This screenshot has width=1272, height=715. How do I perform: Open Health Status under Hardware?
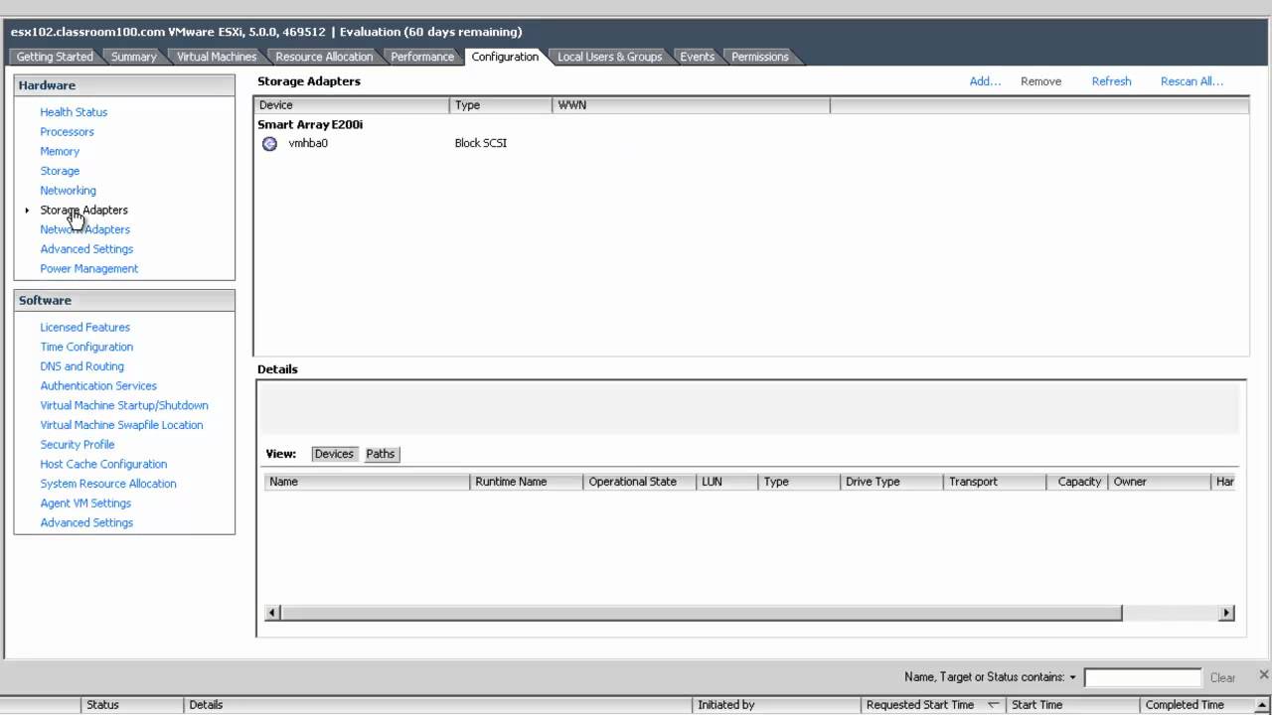74,112
